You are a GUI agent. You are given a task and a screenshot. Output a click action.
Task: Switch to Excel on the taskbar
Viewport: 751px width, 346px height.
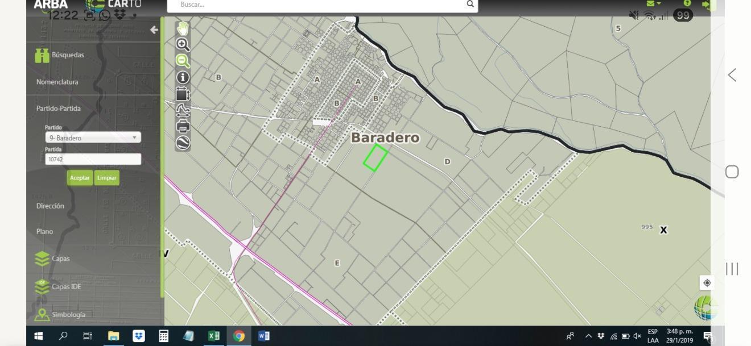pyautogui.click(x=213, y=336)
